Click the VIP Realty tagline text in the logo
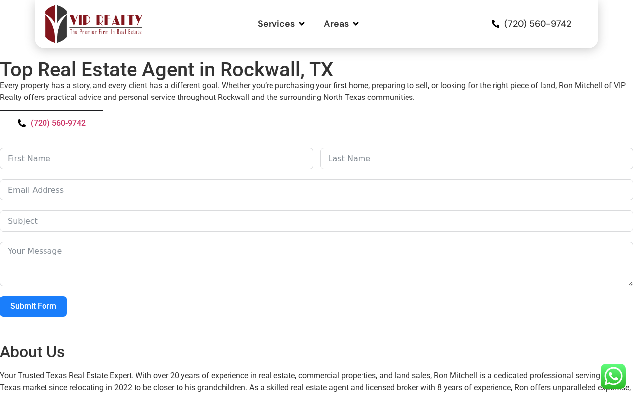This screenshot has width=633, height=396. (106, 32)
